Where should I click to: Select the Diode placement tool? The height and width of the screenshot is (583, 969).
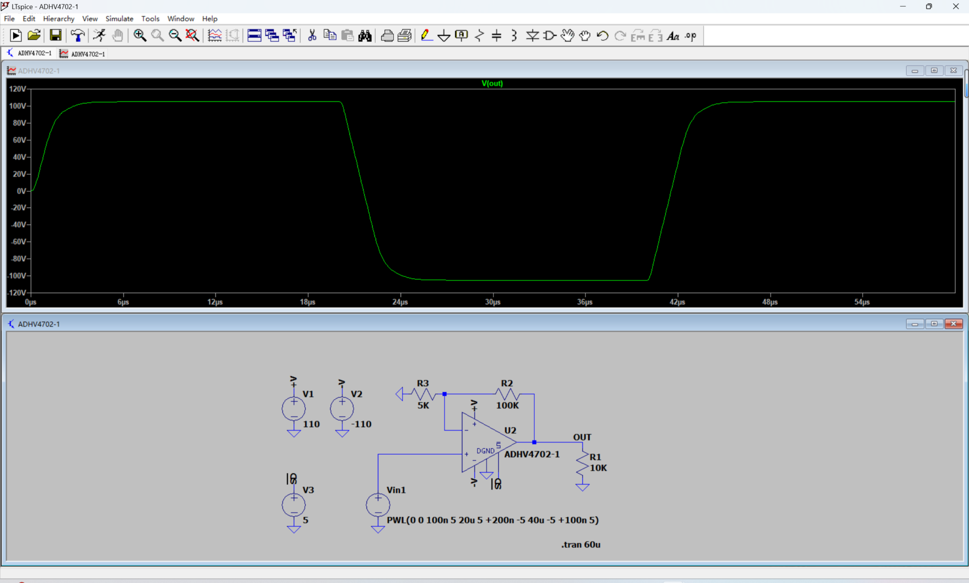(x=533, y=35)
